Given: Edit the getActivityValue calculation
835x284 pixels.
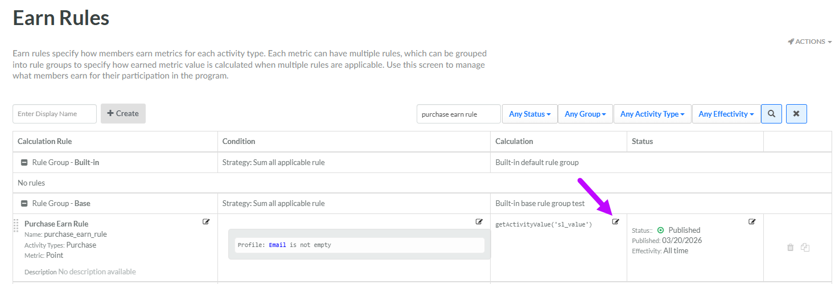Looking at the screenshot, I should pos(615,222).
